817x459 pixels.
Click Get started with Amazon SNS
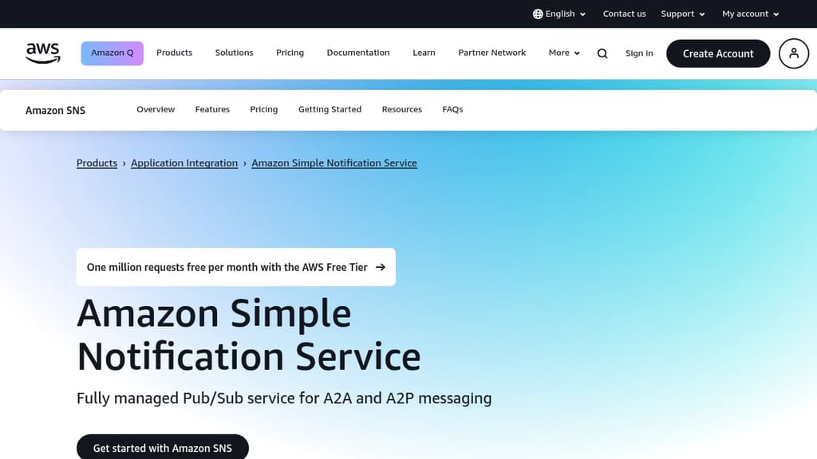pos(163,448)
